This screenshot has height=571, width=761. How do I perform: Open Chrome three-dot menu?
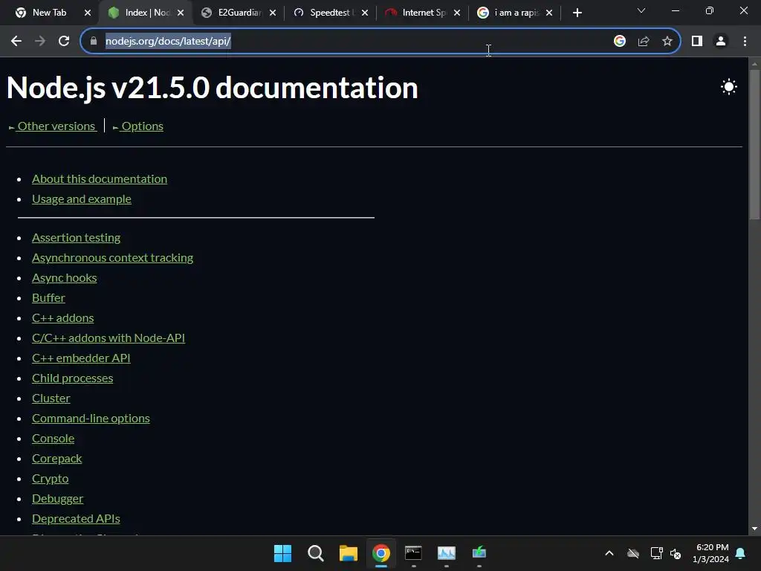coord(745,42)
